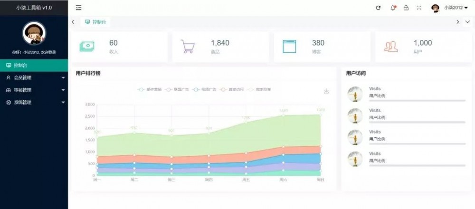Click the 审核管理 book icon

point(9,90)
